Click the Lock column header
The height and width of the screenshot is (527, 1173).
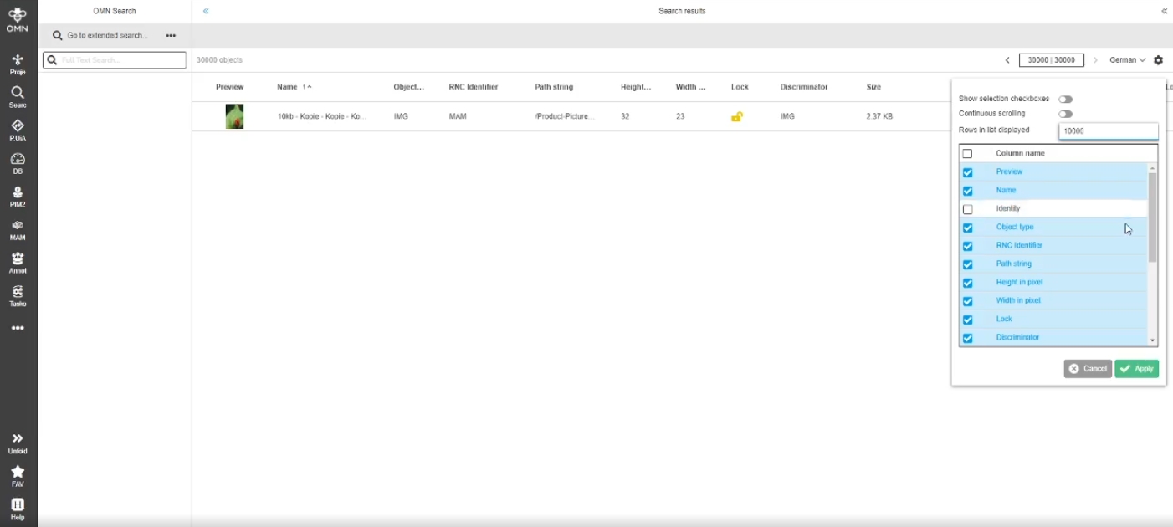[x=740, y=87]
